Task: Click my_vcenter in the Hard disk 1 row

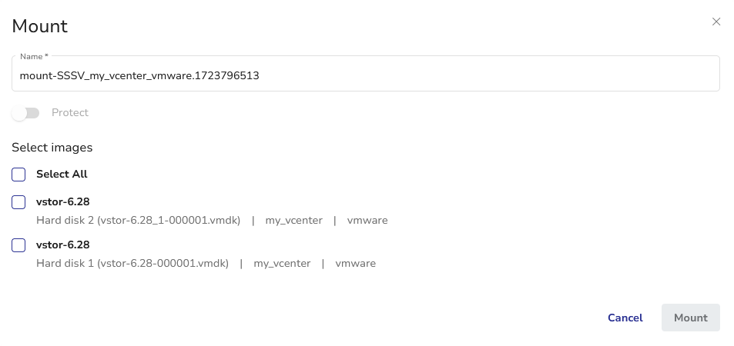Action: [x=282, y=264]
